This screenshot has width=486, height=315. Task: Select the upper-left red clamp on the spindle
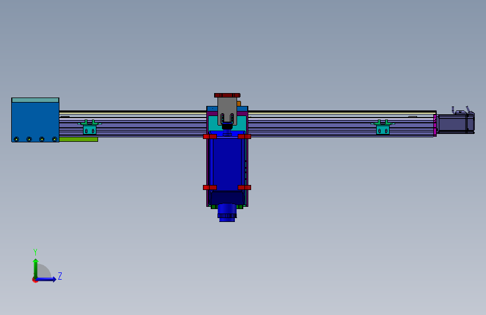tap(210, 136)
